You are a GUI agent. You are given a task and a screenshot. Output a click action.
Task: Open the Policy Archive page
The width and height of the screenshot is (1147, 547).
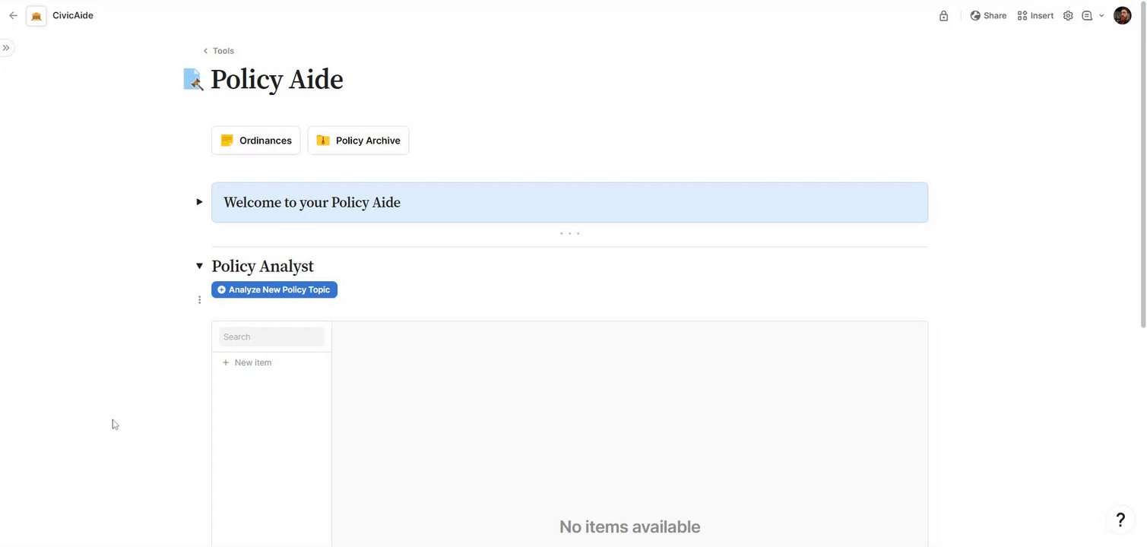point(358,141)
